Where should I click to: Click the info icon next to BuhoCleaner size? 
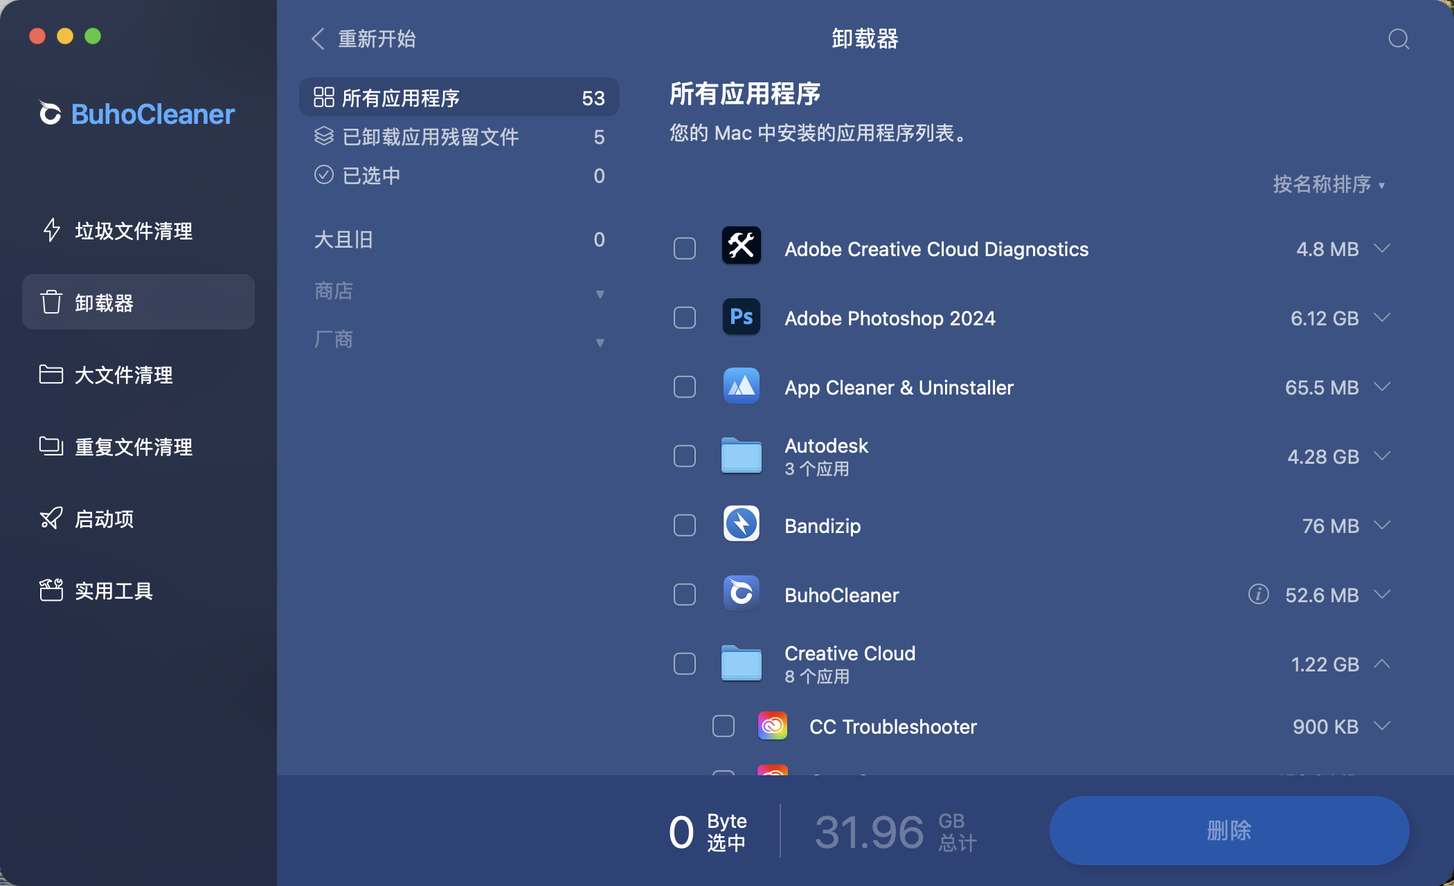[1258, 594]
